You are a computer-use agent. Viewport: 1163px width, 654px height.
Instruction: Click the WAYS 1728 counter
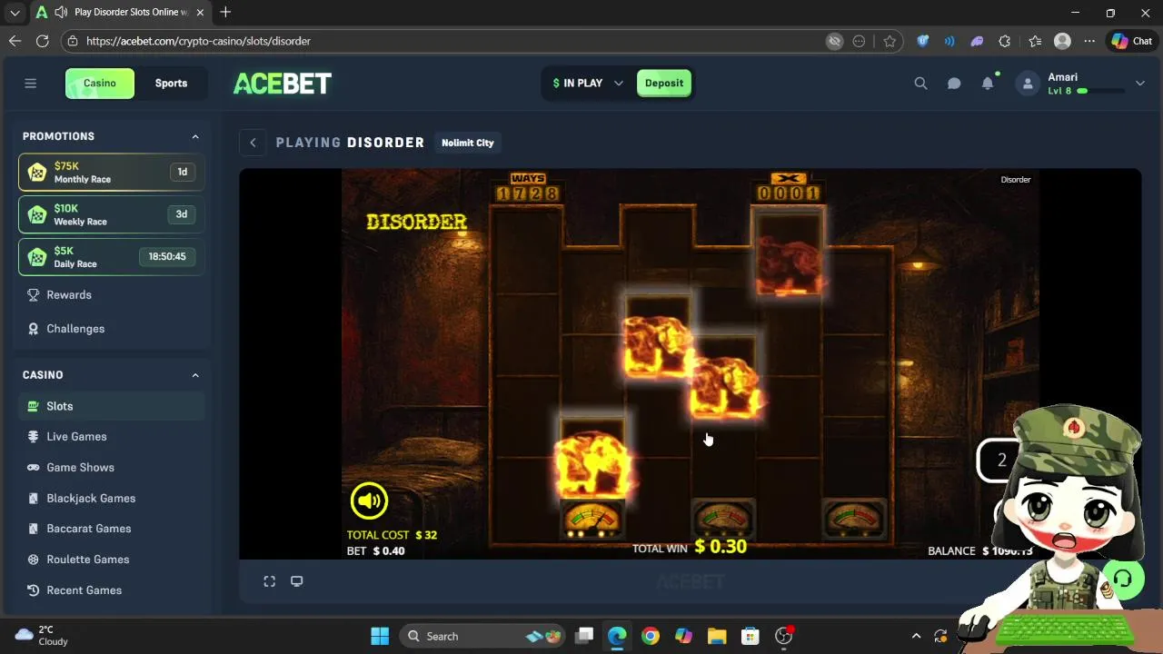528,188
